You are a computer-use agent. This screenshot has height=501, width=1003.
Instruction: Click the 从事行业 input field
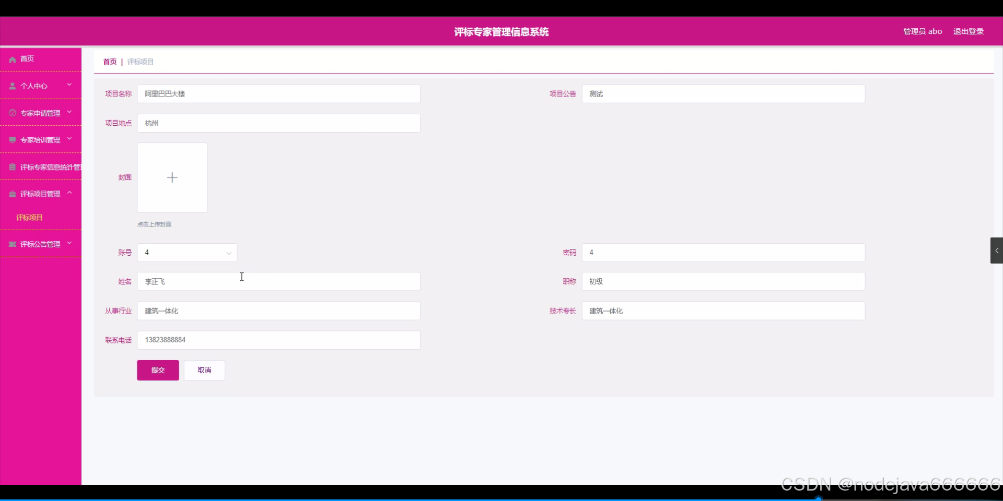tap(278, 311)
